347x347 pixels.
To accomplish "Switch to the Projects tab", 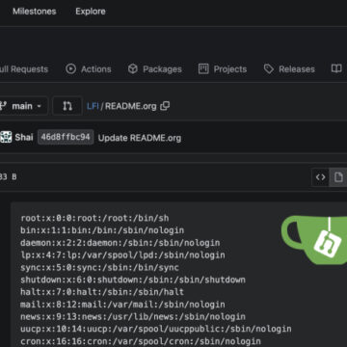I will (x=223, y=69).
